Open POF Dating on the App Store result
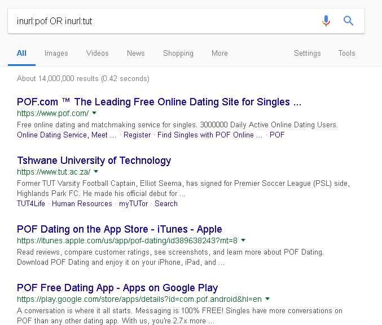 click(x=120, y=229)
